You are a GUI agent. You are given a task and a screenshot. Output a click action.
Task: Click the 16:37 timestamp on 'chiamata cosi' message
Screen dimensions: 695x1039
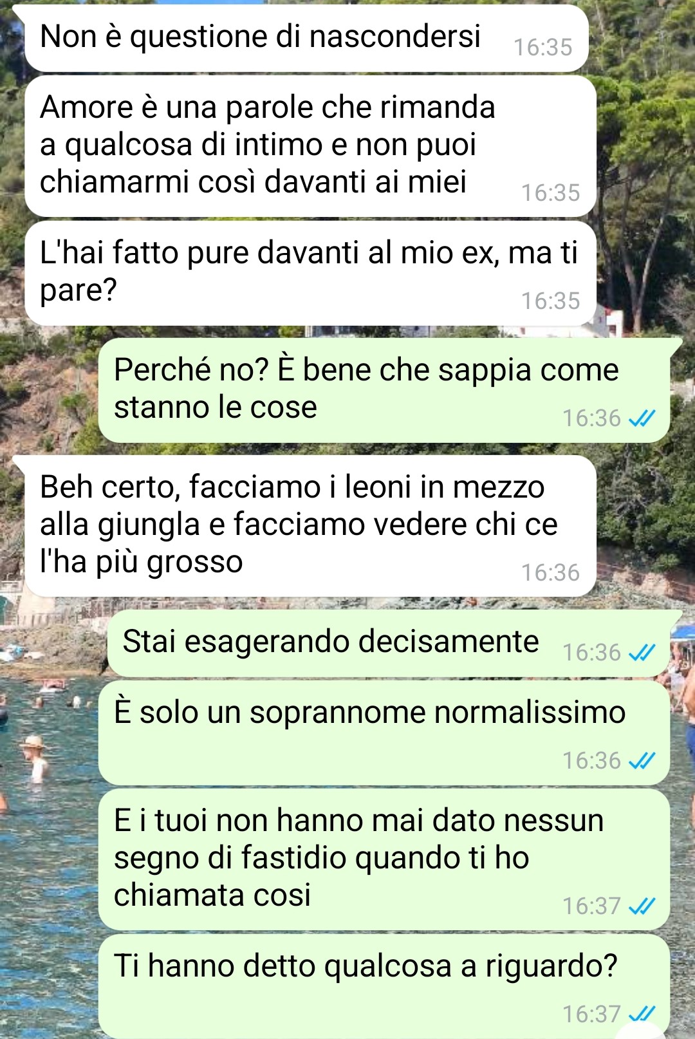pyautogui.click(x=591, y=906)
